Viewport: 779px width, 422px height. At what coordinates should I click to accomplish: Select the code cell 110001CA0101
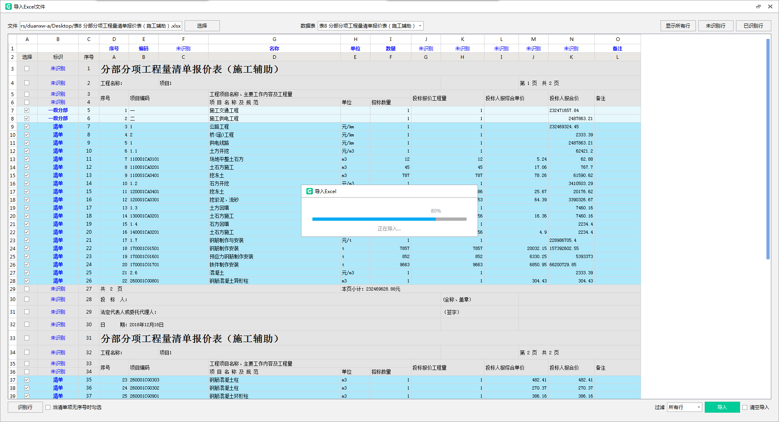(144, 159)
